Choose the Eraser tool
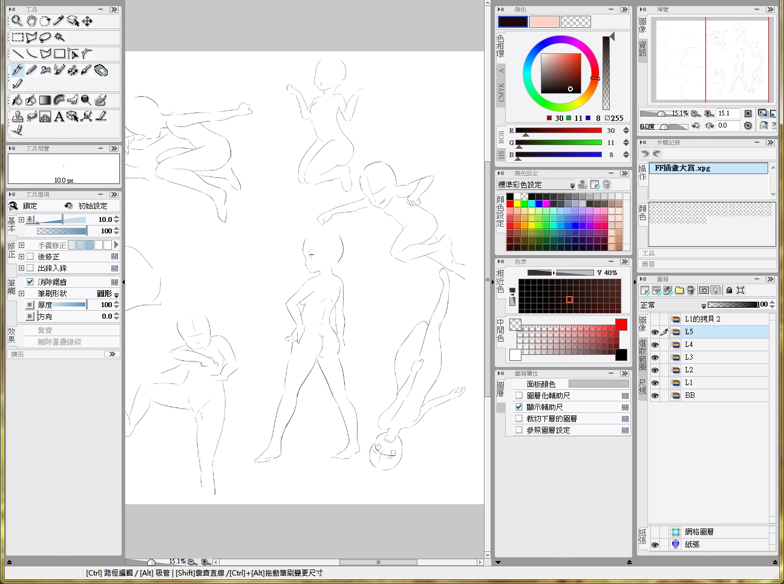The height and width of the screenshot is (584, 784). [101, 70]
